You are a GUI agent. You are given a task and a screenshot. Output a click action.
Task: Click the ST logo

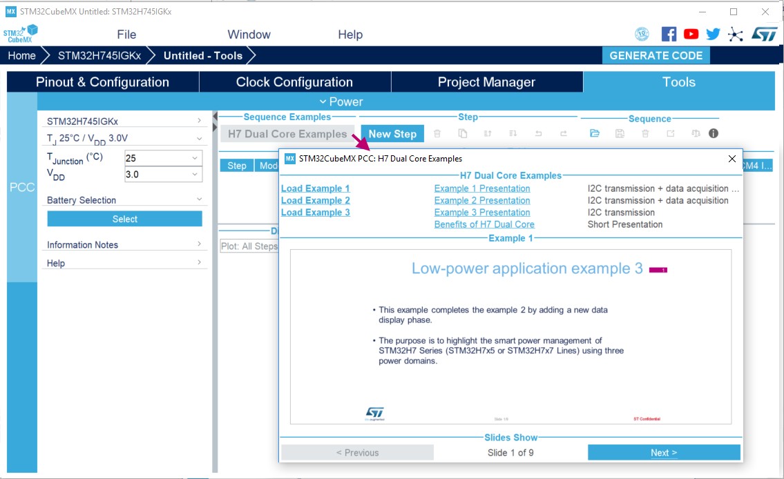(765, 34)
